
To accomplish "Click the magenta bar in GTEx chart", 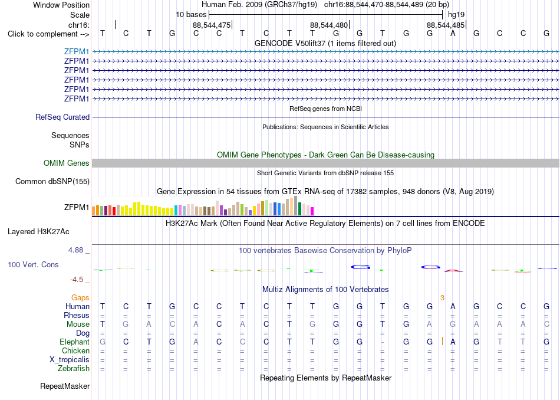I will tap(312, 211).
